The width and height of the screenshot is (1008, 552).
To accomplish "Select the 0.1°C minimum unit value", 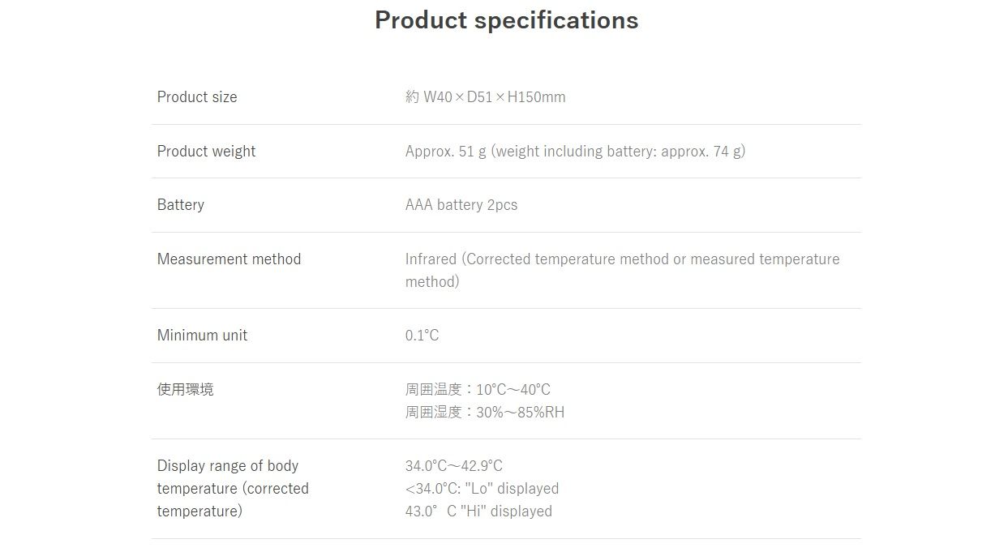I will (422, 336).
